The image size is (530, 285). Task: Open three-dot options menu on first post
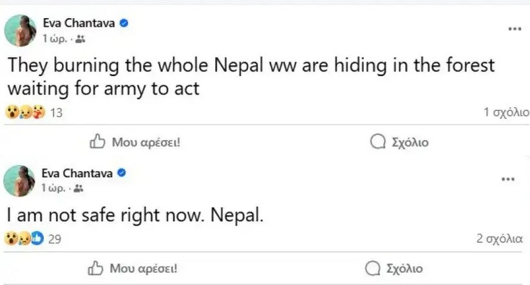coord(514,29)
